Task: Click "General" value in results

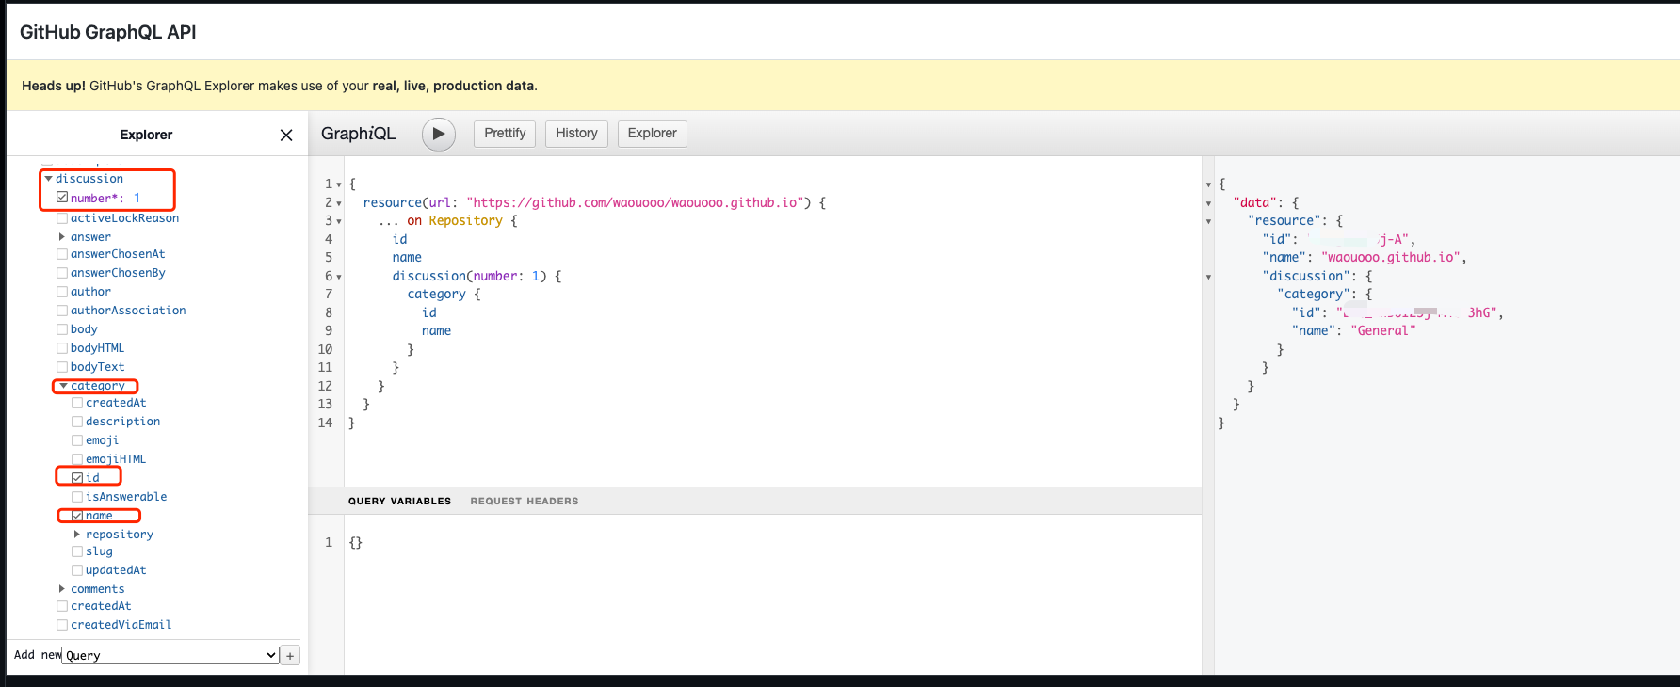Action: tap(1383, 331)
